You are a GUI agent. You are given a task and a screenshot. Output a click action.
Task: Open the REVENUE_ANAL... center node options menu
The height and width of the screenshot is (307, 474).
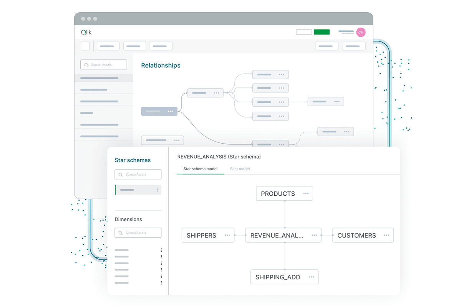(x=314, y=235)
